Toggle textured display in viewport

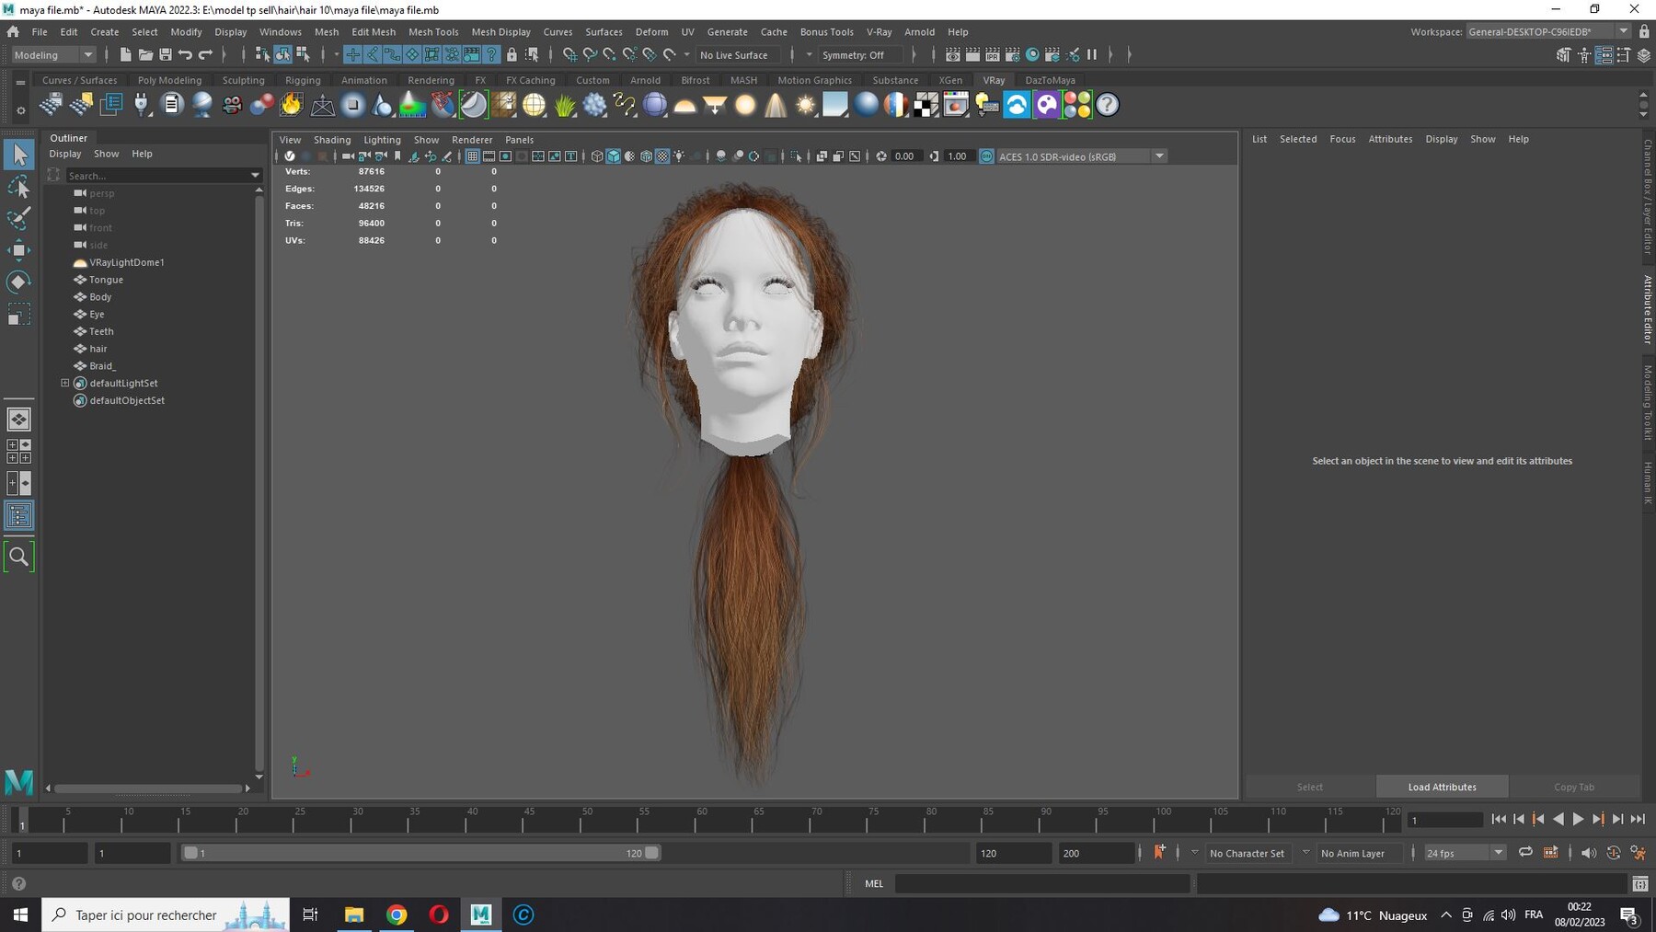coord(662,156)
